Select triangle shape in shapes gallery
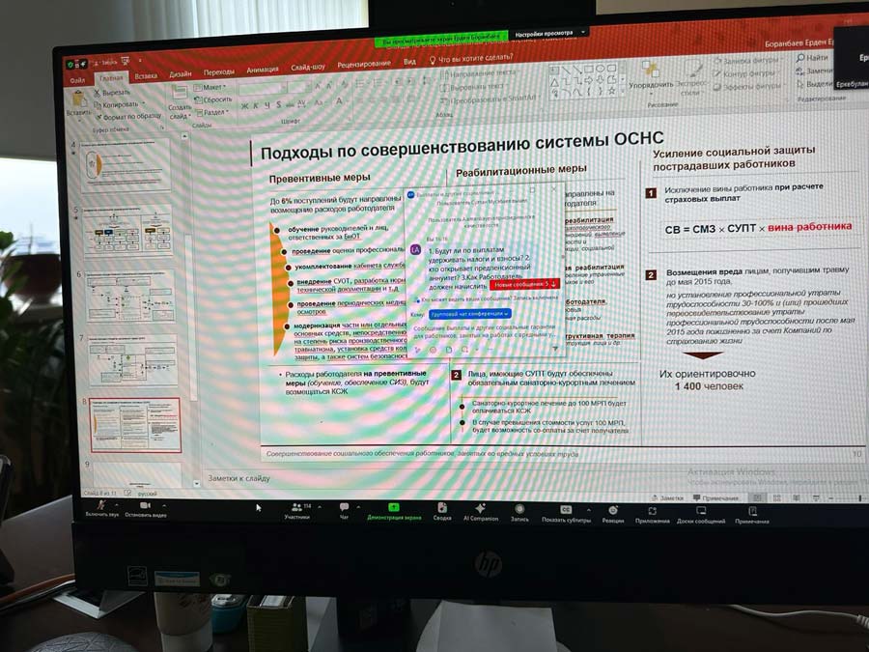 554,82
